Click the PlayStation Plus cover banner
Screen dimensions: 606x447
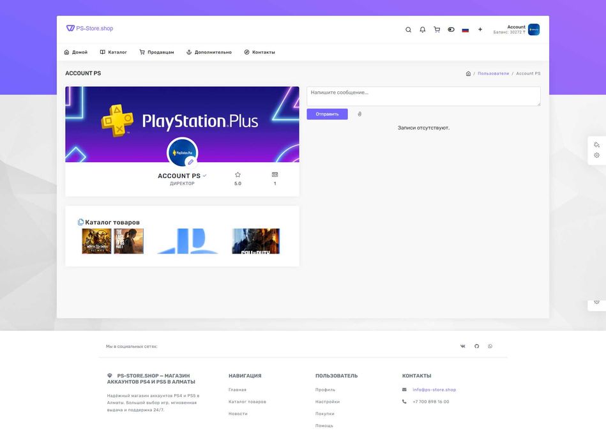click(182, 124)
